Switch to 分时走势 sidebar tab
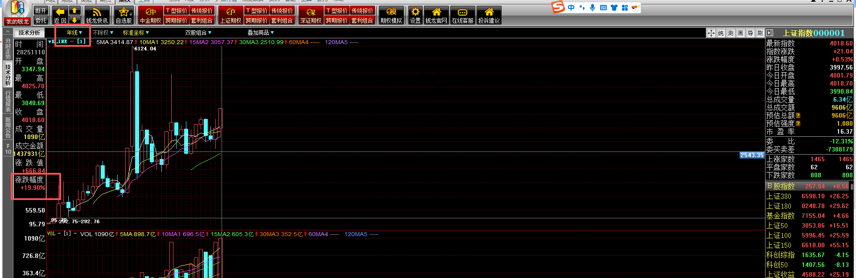This screenshot has height=278, width=856. click(8, 49)
